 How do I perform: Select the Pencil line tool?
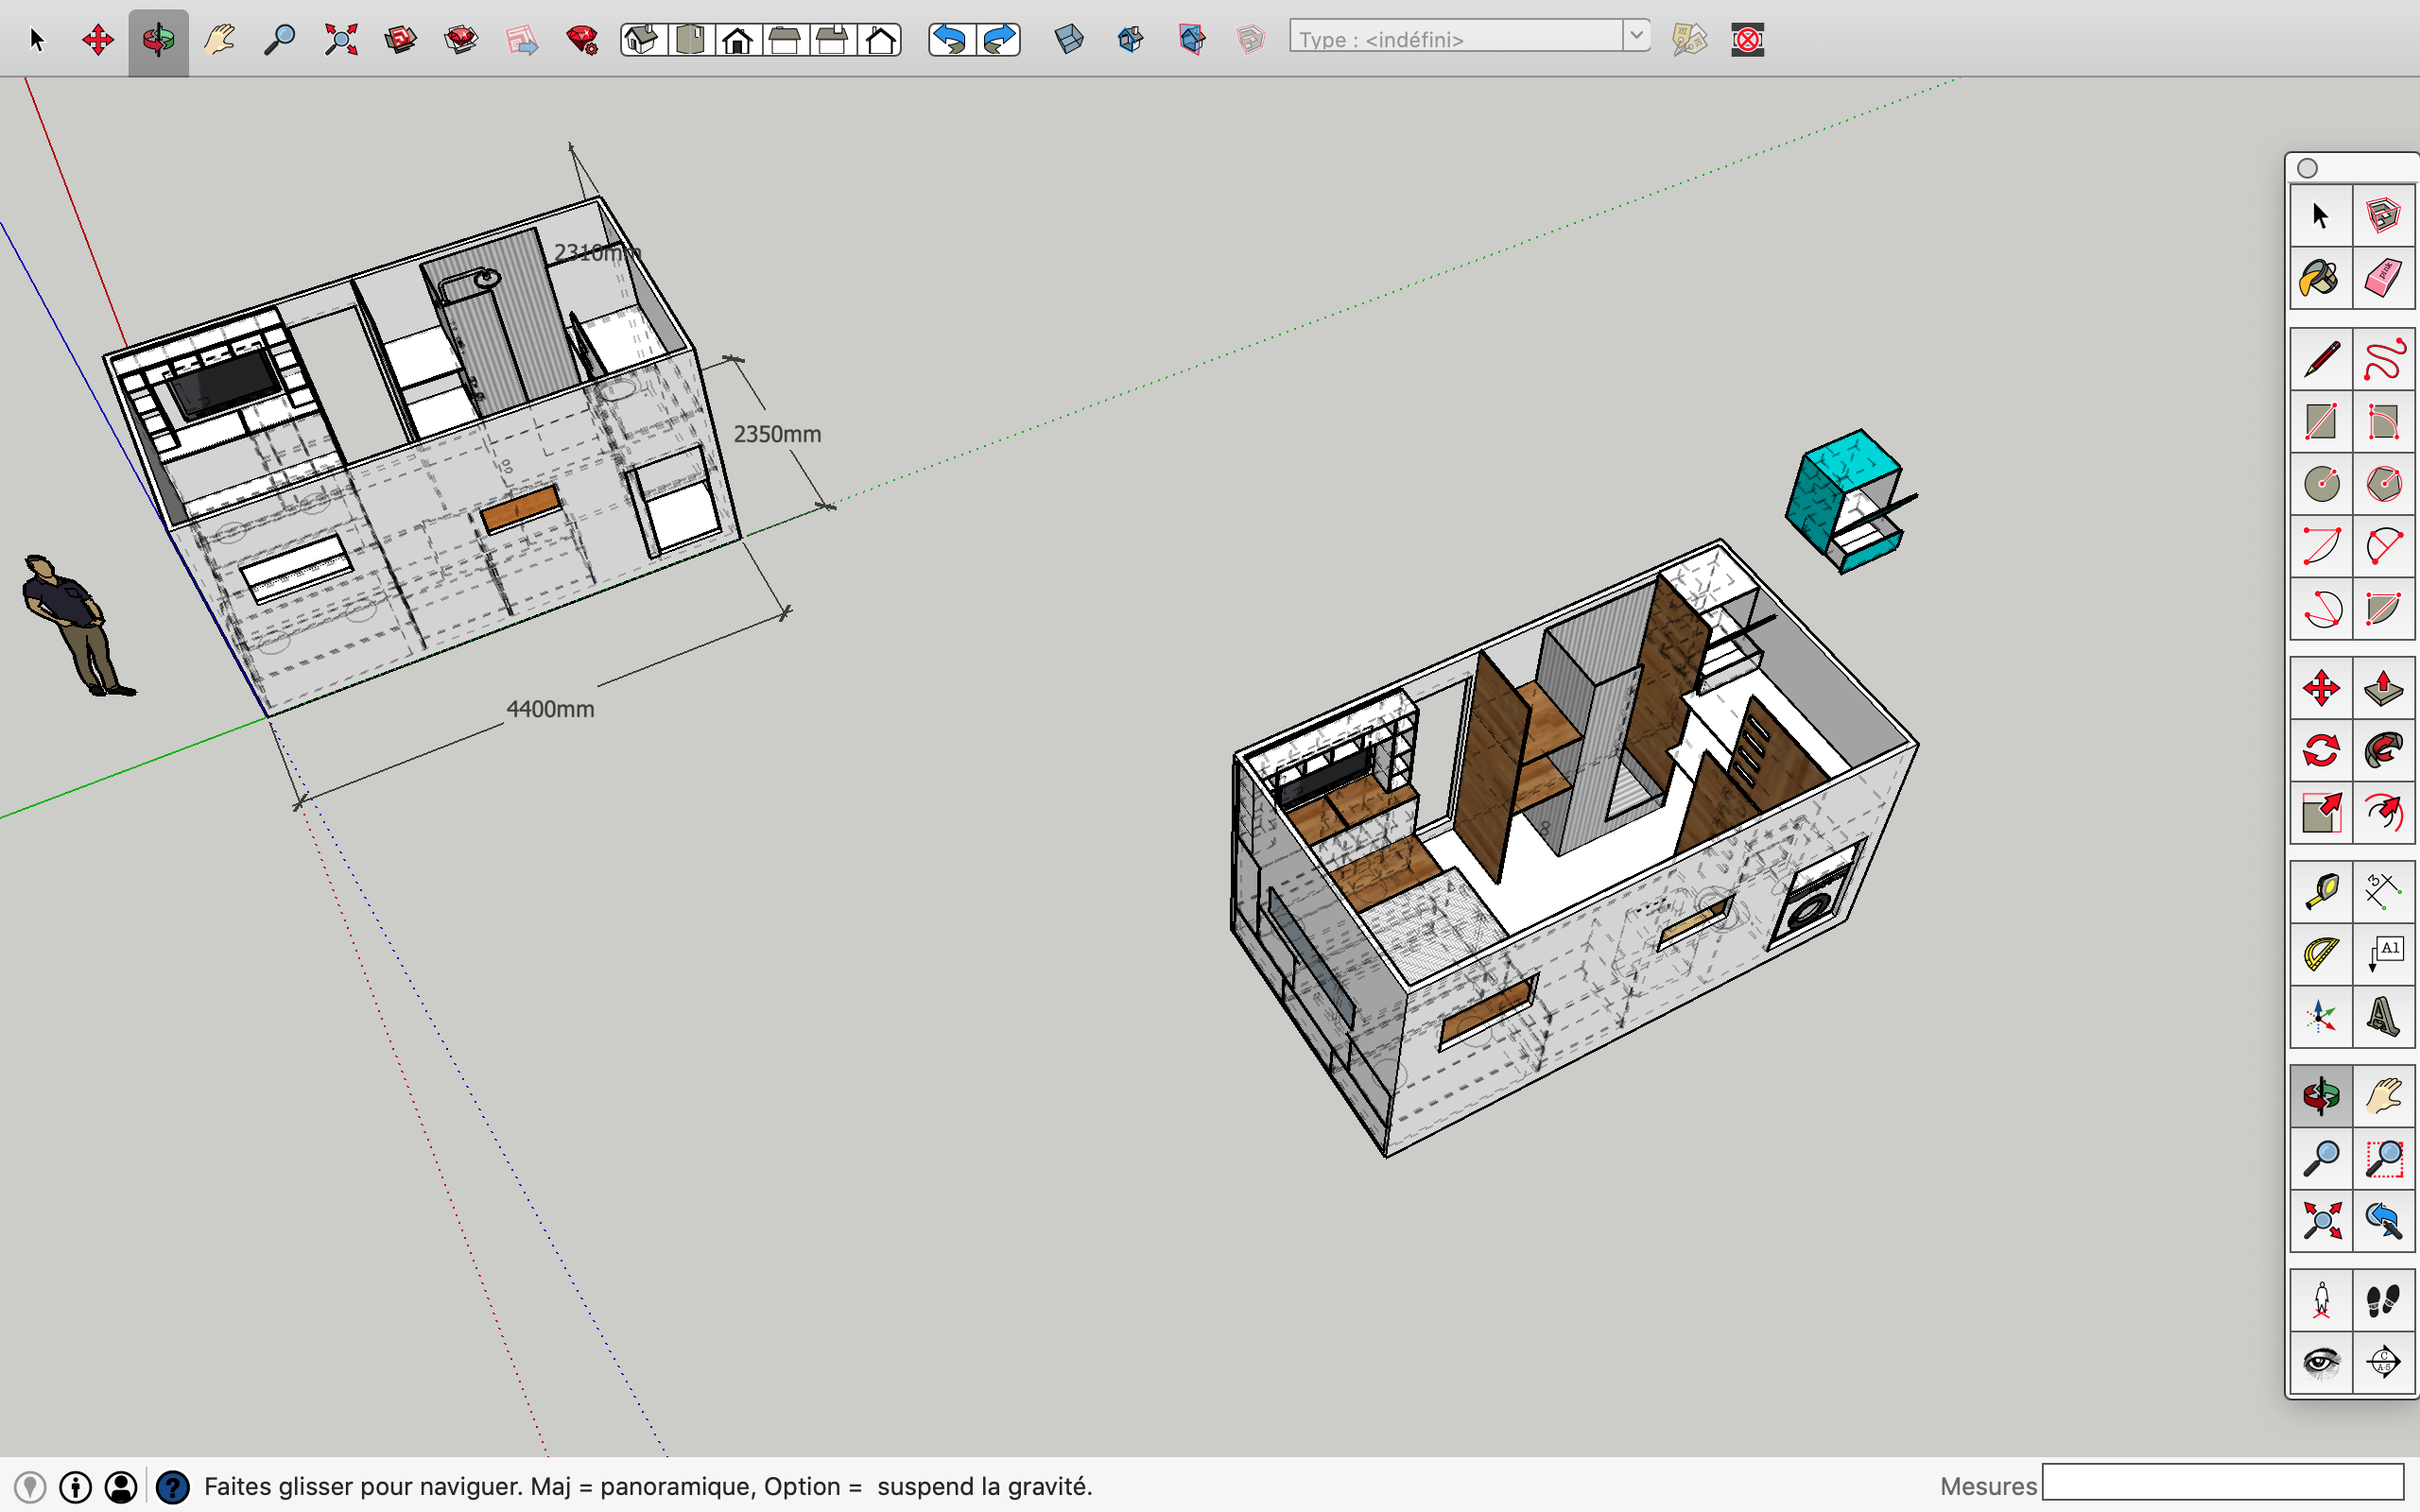pyautogui.click(x=2320, y=360)
